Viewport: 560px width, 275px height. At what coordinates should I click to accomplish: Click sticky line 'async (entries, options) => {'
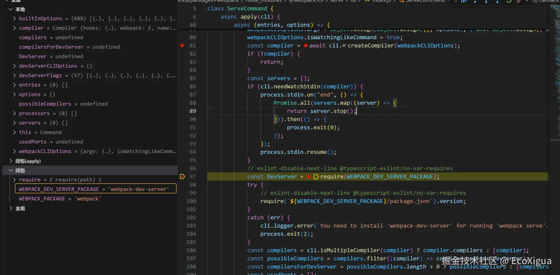click(282, 25)
